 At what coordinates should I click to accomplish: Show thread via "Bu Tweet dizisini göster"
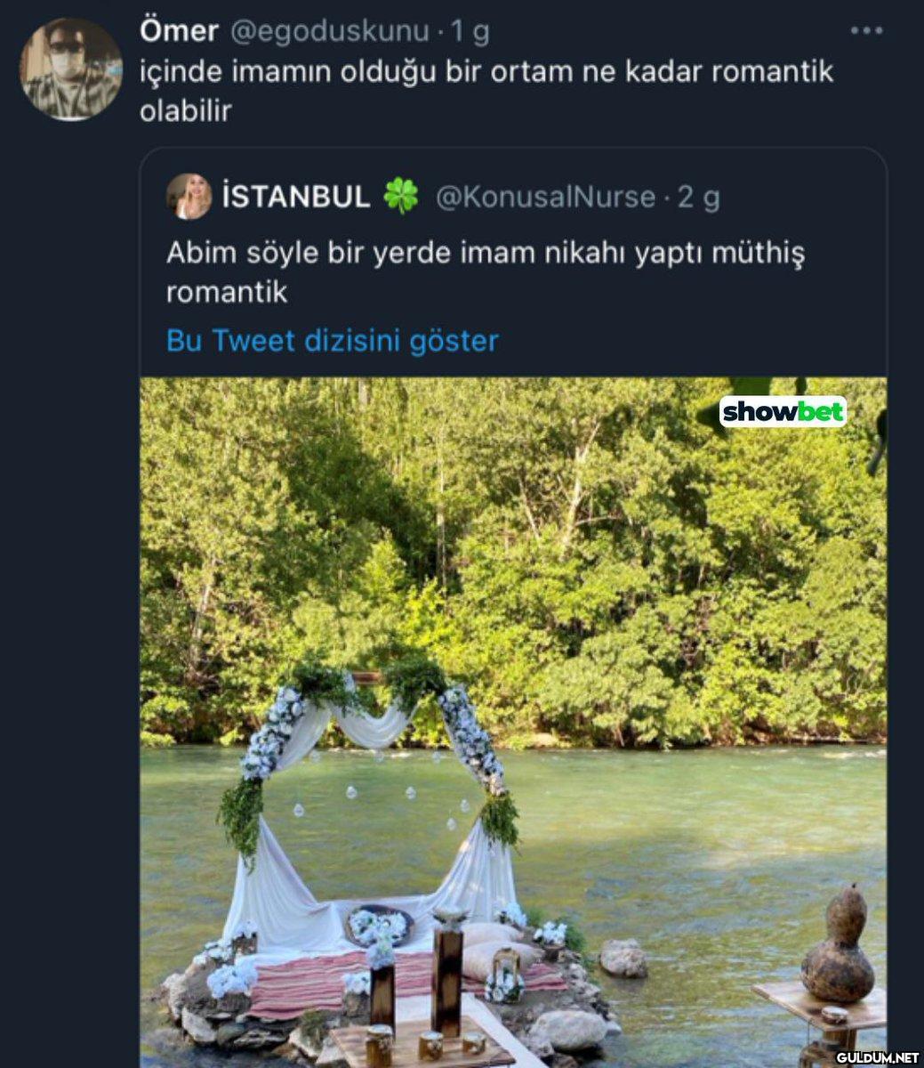pos(333,341)
